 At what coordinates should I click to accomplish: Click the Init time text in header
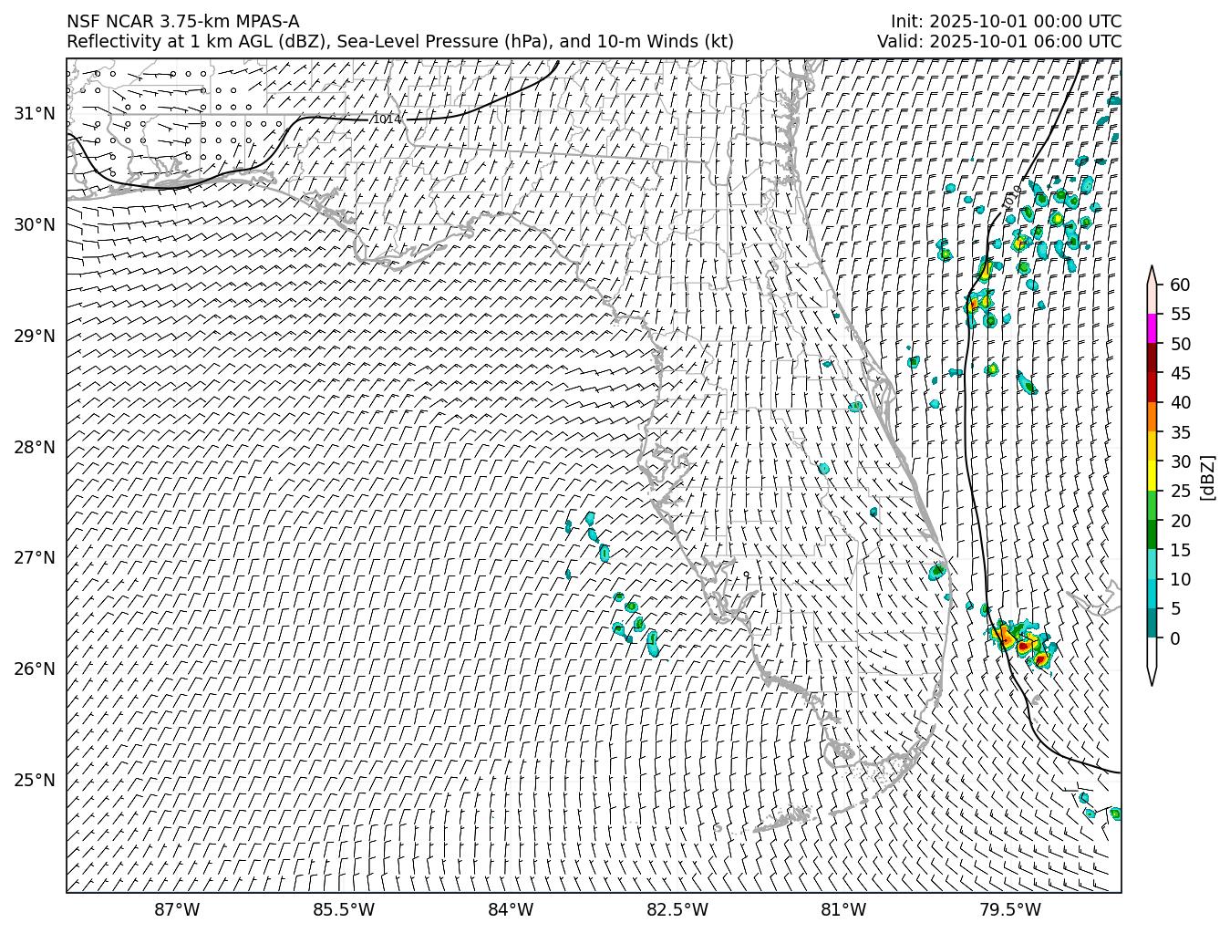point(1006,22)
